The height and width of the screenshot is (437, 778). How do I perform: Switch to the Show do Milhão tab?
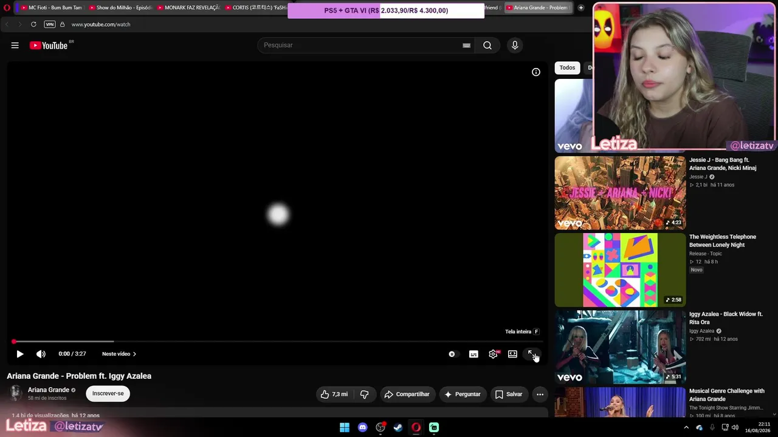pos(120,8)
